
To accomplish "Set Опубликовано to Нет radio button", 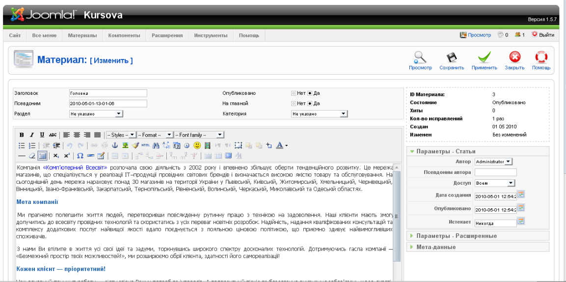I will (x=294, y=93).
